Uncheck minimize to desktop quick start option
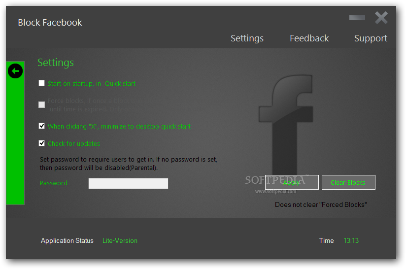The width and height of the screenshot is (406, 269). click(x=42, y=126)
